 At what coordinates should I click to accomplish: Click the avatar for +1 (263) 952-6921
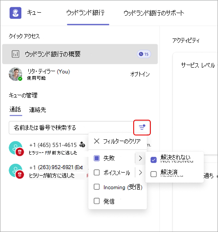16,171
